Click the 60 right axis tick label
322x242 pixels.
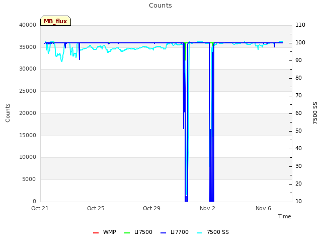pos(298,113)
